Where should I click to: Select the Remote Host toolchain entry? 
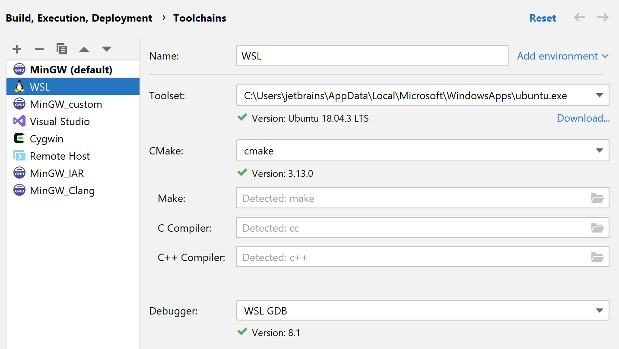pos(60,156)
